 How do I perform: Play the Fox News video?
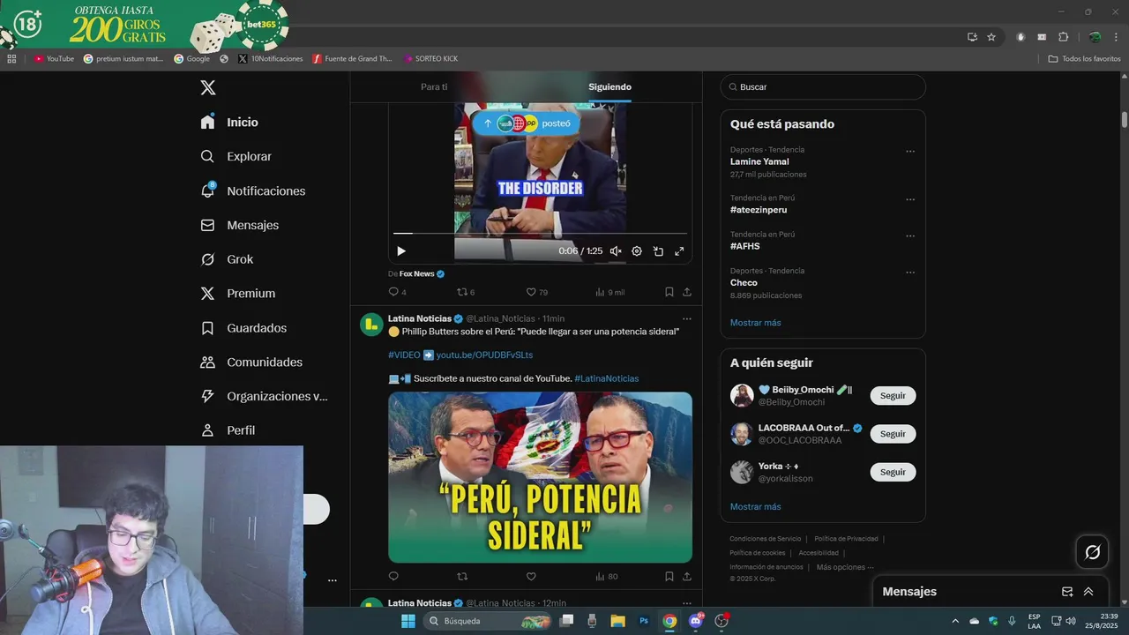401,251
